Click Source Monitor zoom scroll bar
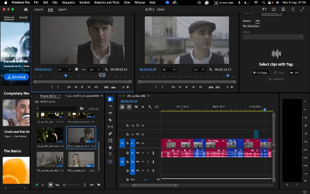 point(82,82)
